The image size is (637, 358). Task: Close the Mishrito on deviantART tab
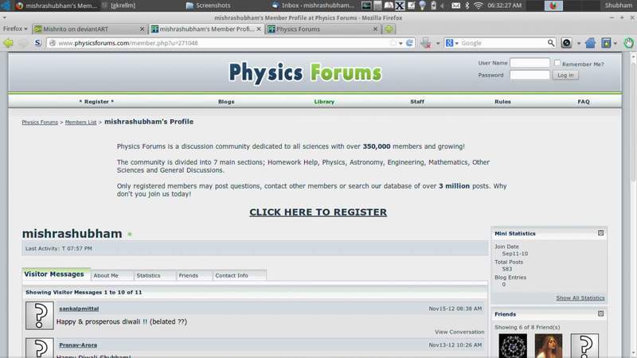coord(142,29)
